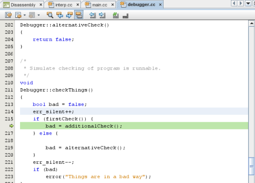Screen dimensions: 255x183
Task: Shift line left toolbar icon
Action: click(x=93, y=15)
